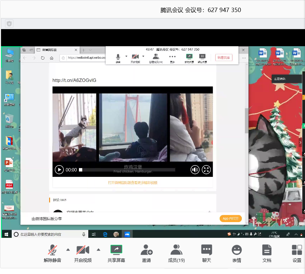Select the first Word document at top right
Screen dimensions: 305x274
tap(263, 57)
